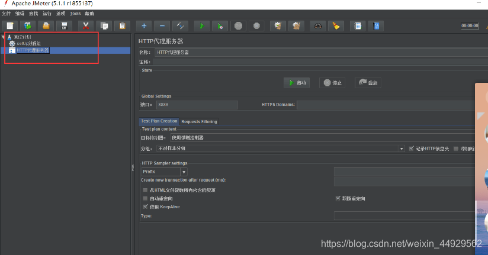Collapse the test plan tree node arrow

3,37
